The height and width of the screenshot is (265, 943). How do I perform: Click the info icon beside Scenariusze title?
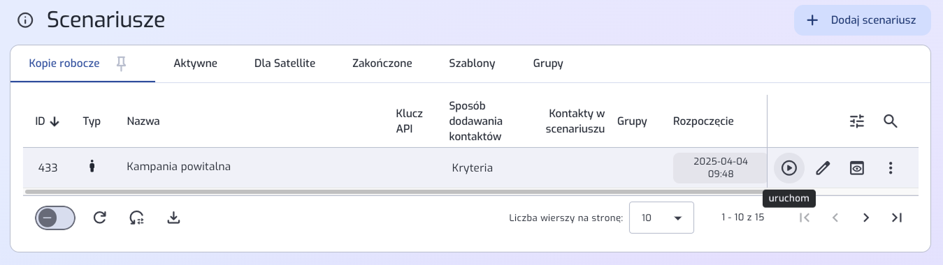[25, 20]
